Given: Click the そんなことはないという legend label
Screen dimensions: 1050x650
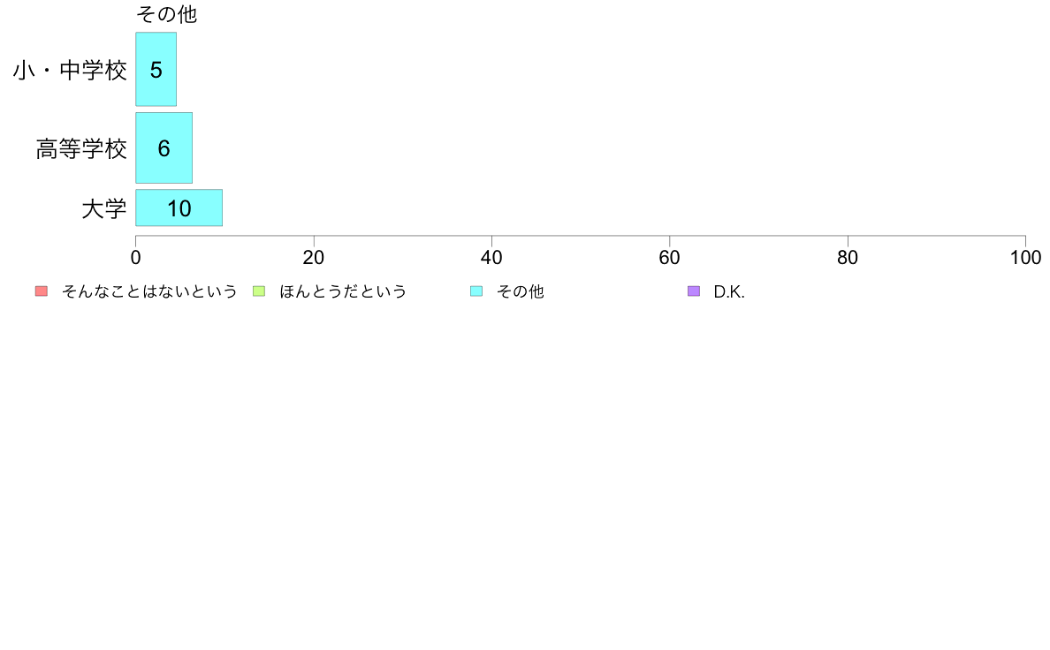Looking at the screenshot, I should coord(149,291).
